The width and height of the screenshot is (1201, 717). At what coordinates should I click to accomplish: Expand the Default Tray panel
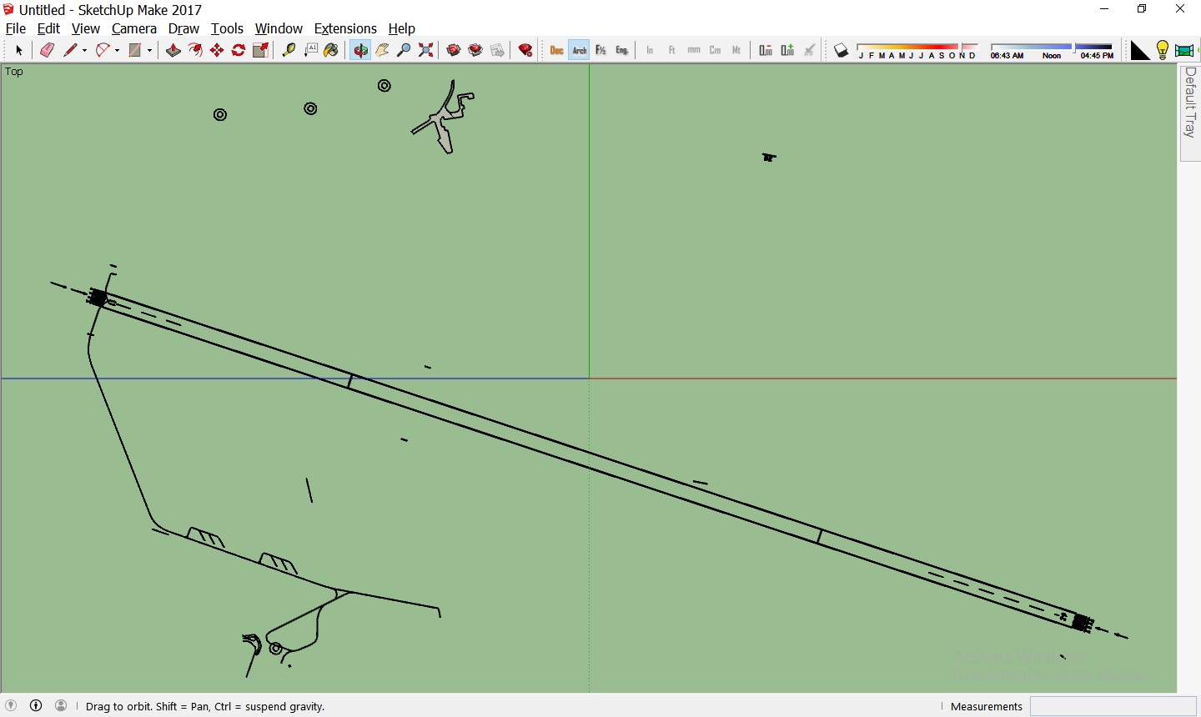click(1190, 103)
